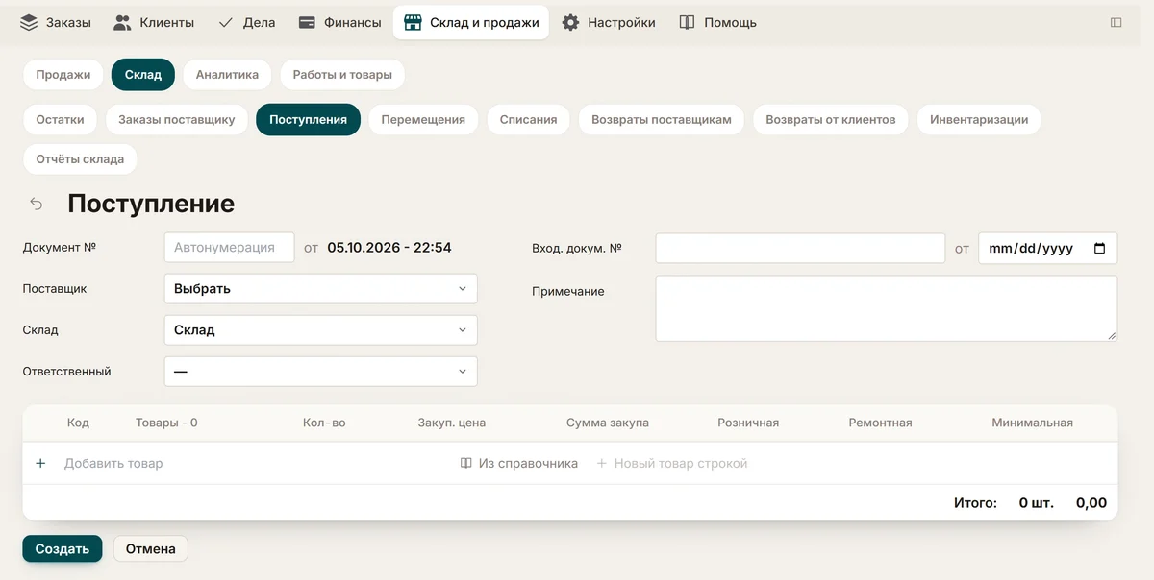Open the Настройки menu item
The height and width of the screenshot is (580, 1154).
click(609, 22)
